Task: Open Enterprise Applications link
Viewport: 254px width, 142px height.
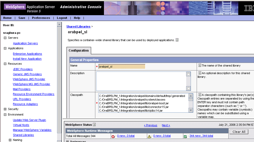Action: click(27, 54)
